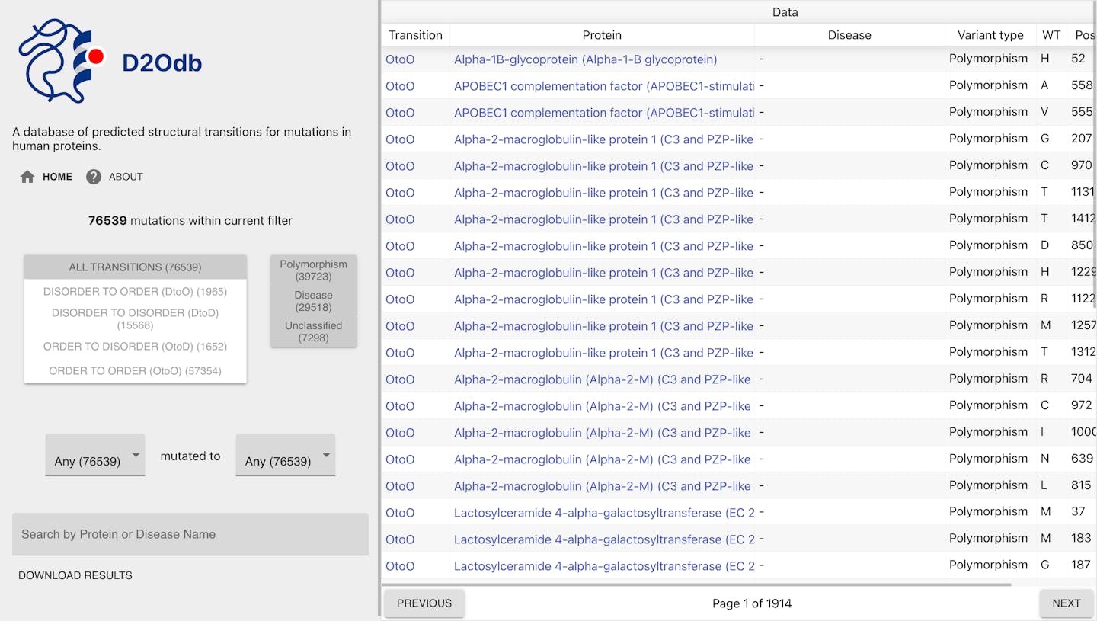Viewport: 1097px width, 621px height.
Task: Click the question mark icon beside ABOUT
Action: 93,176
